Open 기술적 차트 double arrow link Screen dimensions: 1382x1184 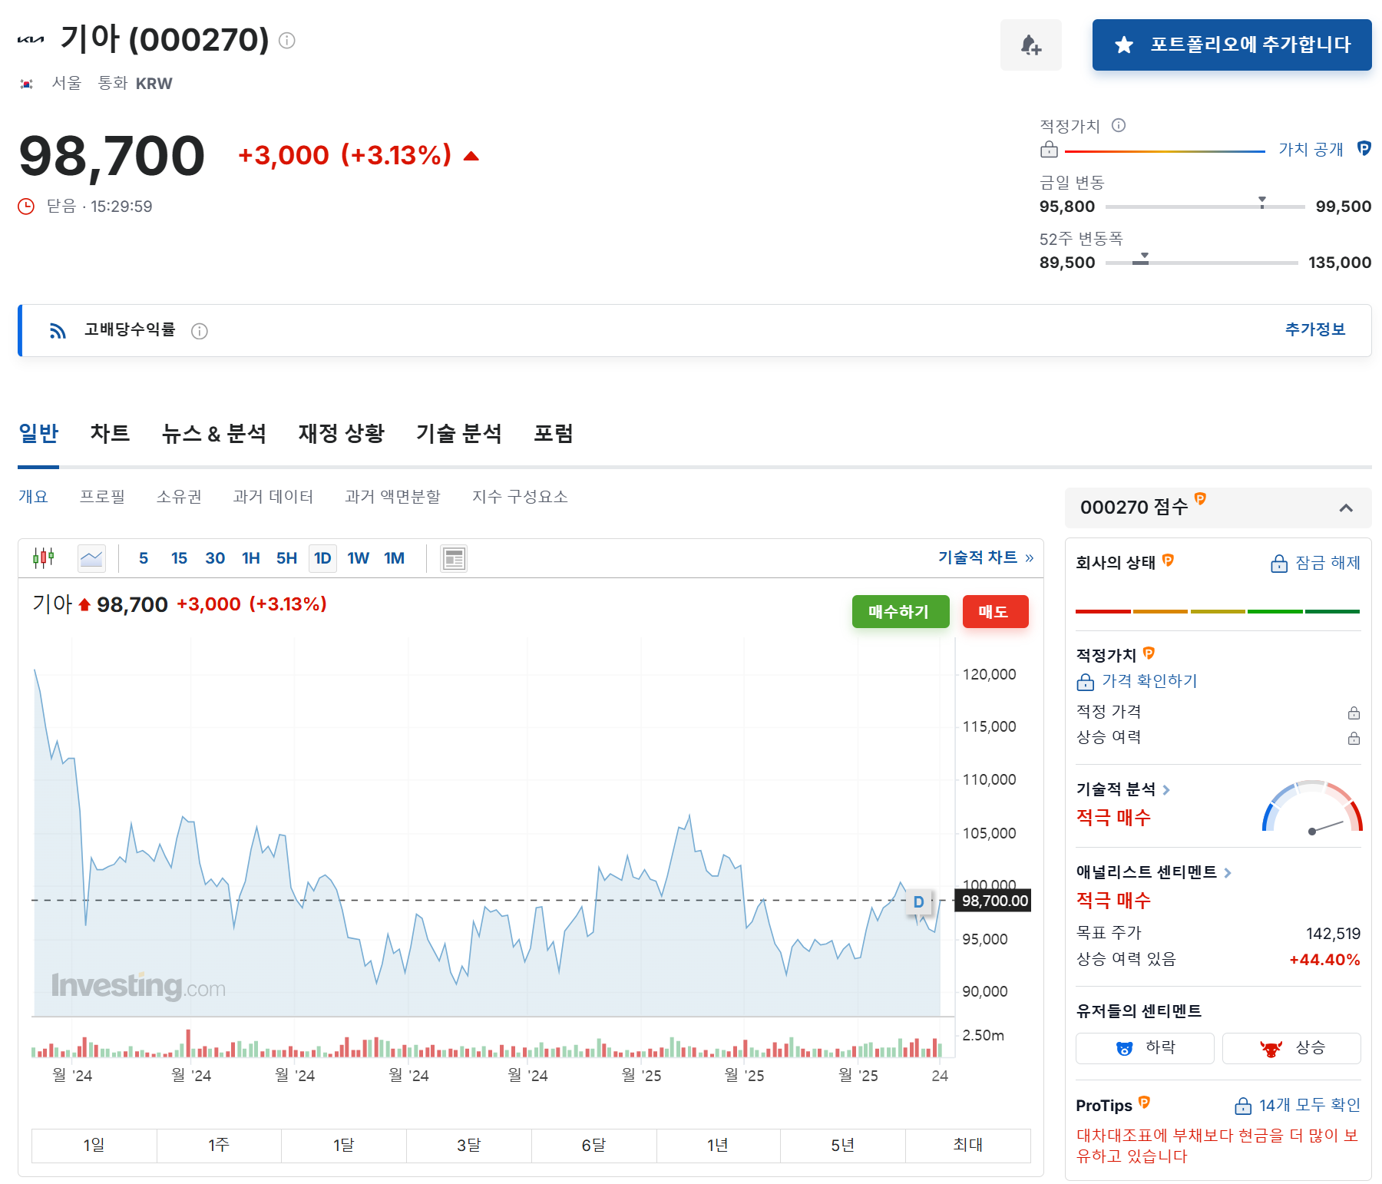coord(1029,558)
